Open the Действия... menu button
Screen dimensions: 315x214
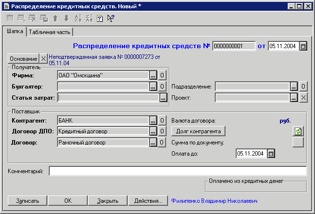coord(148,200)
